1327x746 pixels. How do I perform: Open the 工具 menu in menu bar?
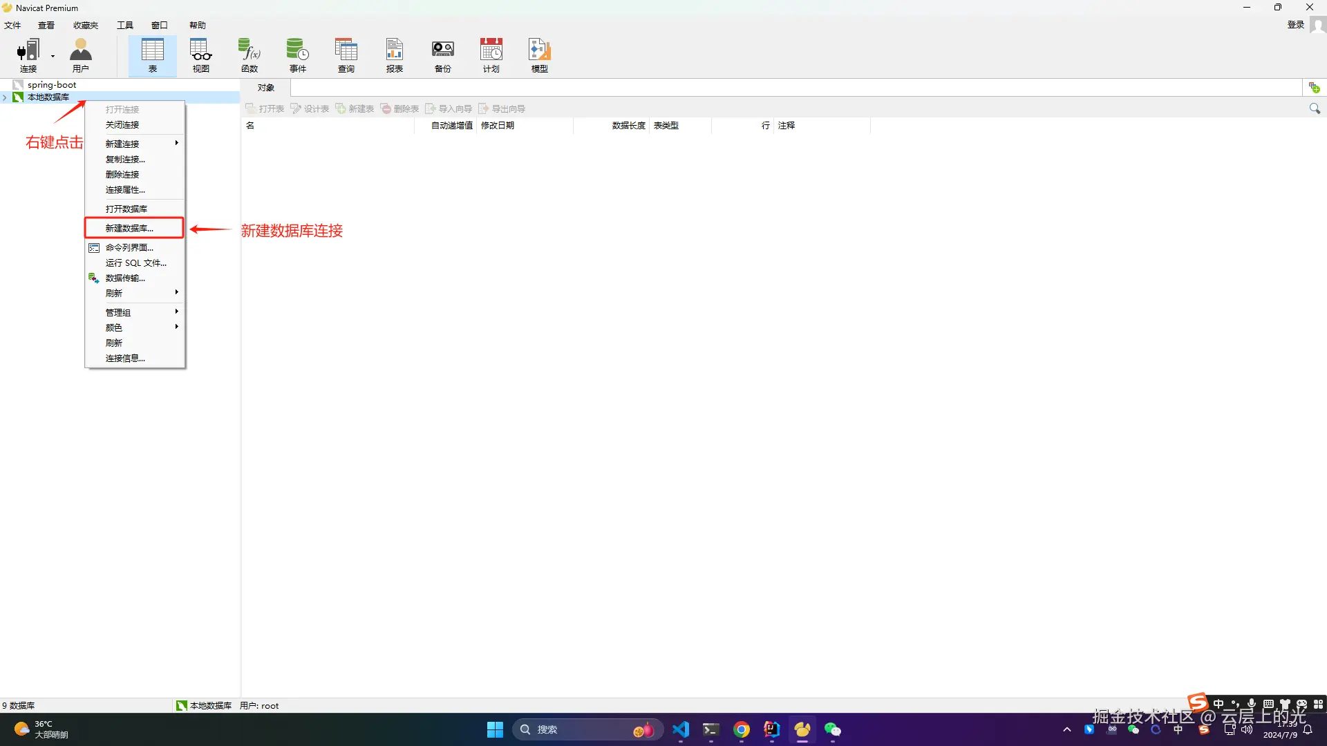tap(124, 25)
